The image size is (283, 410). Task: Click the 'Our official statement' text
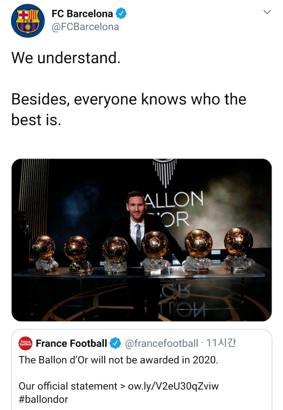68,386
